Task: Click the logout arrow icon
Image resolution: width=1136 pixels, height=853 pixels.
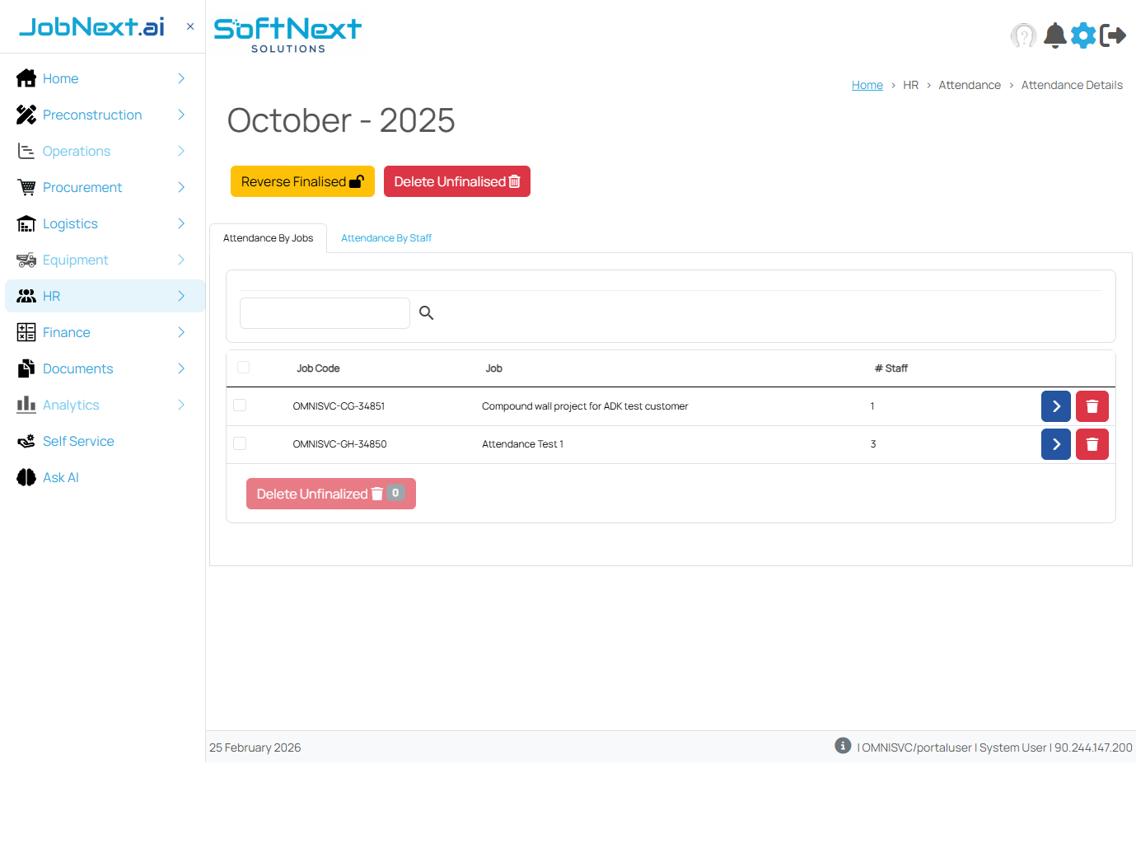Action: [1113, 35]
